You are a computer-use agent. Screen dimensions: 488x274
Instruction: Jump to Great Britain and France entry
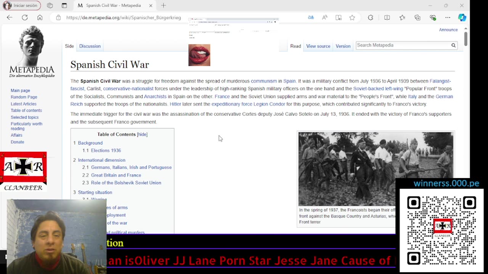[x=116, y=175]
